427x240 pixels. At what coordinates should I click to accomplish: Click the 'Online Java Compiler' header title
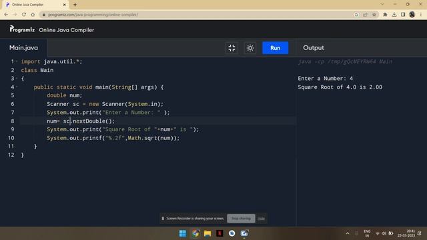pyautogui.click(x=67, y=30)
